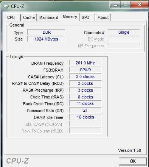Screen dimensions: 149x167
Task: Close the CPU-Z window
Action: pos(140,5)
